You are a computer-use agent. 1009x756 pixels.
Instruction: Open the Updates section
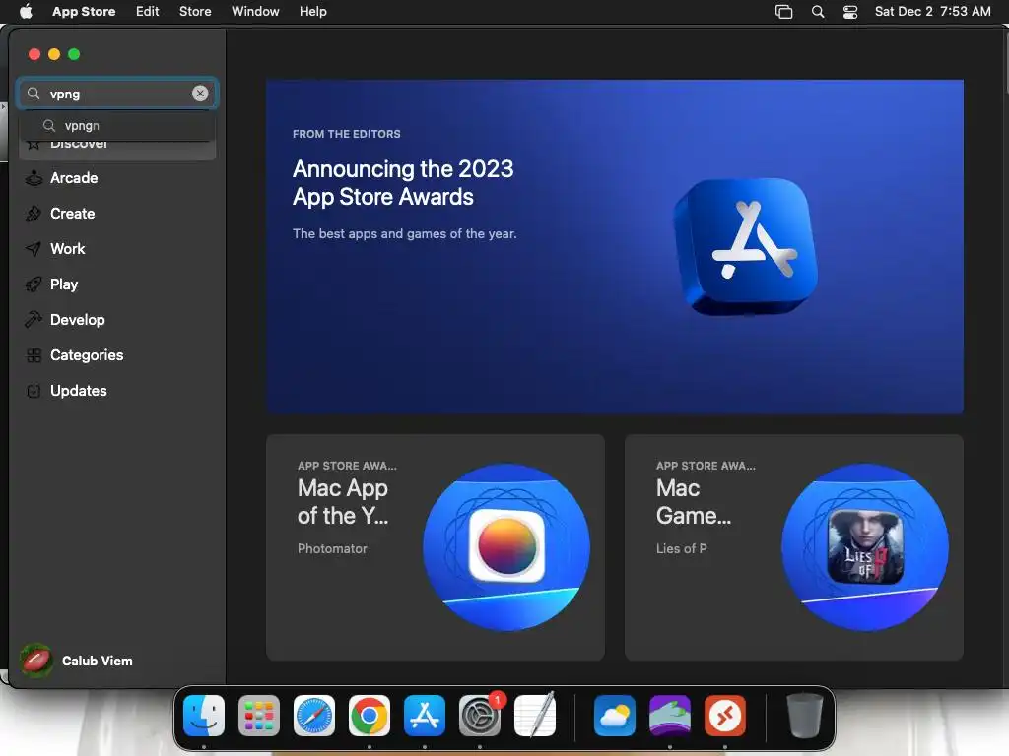tap(117, 390)
